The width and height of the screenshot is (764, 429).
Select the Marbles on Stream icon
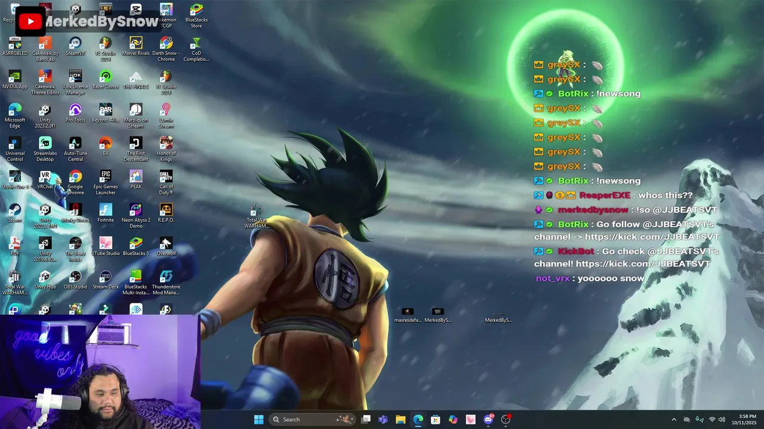pyautogui.click(x=135, y=116)
